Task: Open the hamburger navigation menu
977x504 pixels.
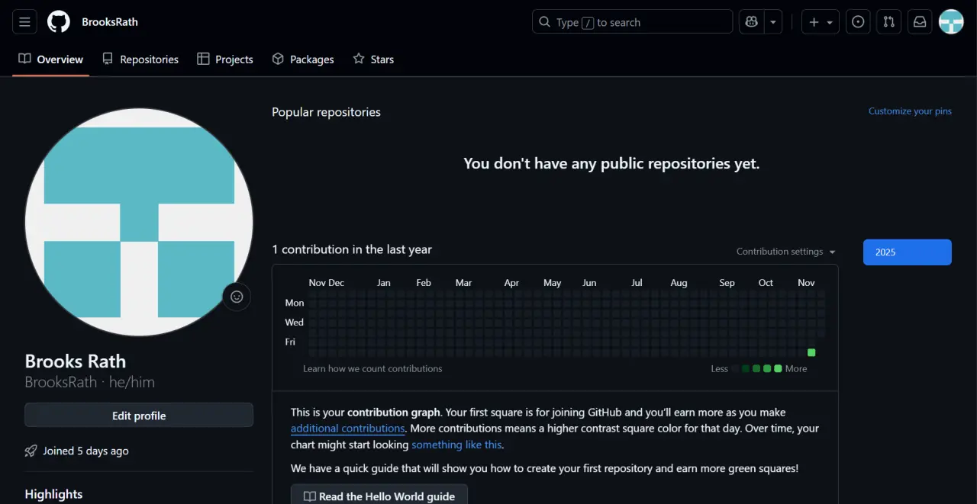Action: [24, 22]
